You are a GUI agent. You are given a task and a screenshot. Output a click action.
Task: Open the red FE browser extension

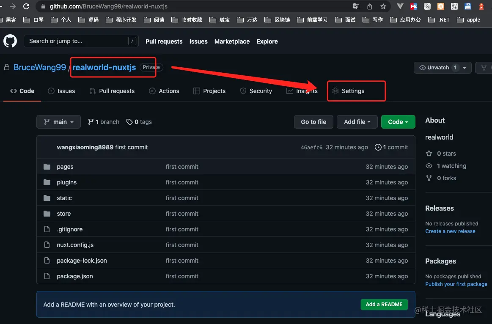tap(414, 6)
